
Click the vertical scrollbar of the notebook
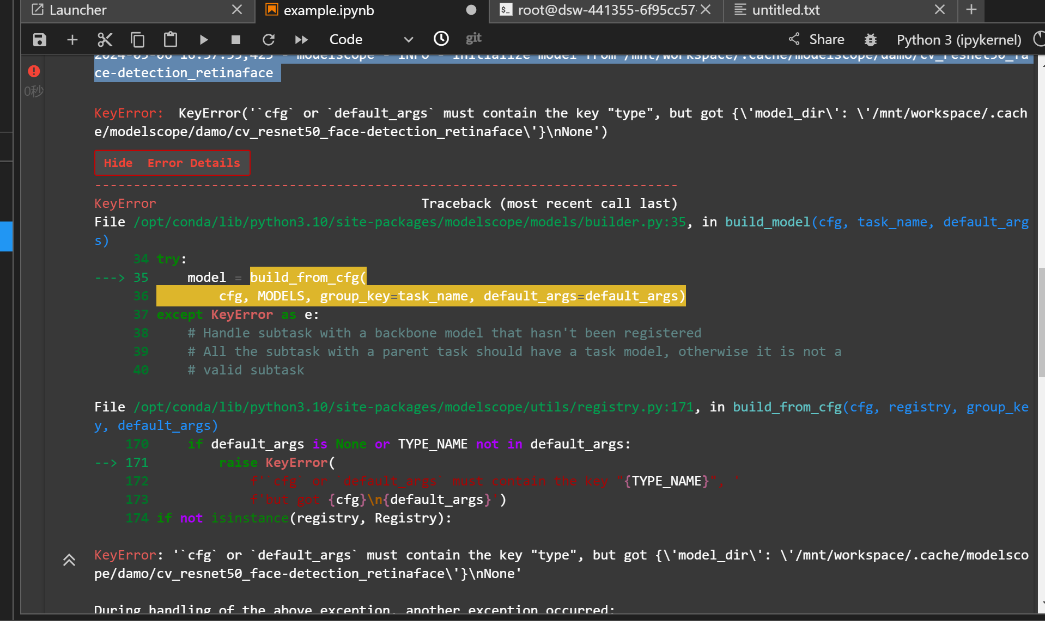click(x=1041, y=321)
